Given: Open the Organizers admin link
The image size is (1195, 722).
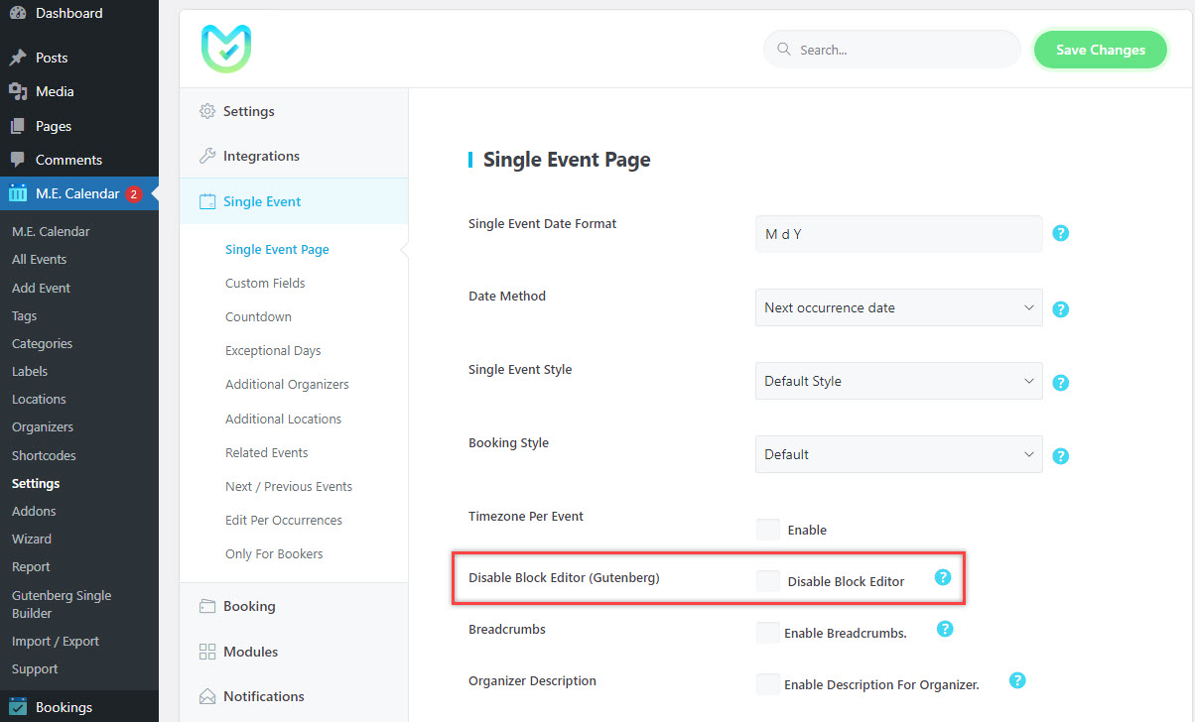Looking at the screenshot, I should coord(43,427).
